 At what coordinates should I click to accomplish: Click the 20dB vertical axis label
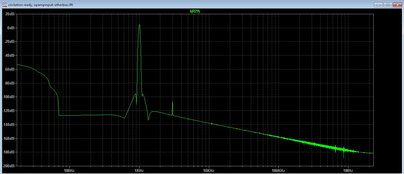[x=10, y=14]
